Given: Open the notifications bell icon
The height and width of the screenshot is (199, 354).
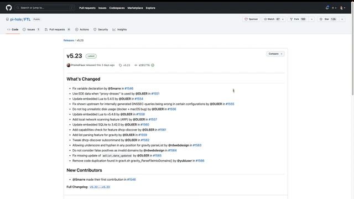Looking at the screenshot, I should 327,8.
